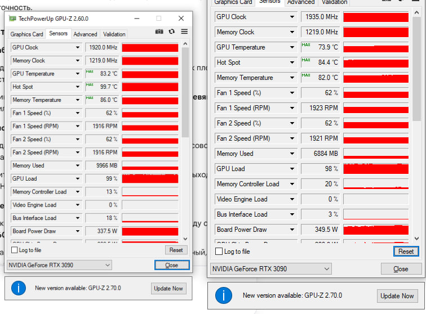The image size is (426, 314).
Task: Click the camera screenshot icon in the left GPU-Z window
Action: coord(159,32)
